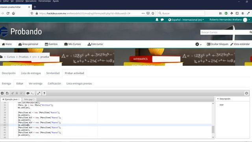Click the Buscar Cursos search field
This screenshot has width=252, height=142.
225,32
